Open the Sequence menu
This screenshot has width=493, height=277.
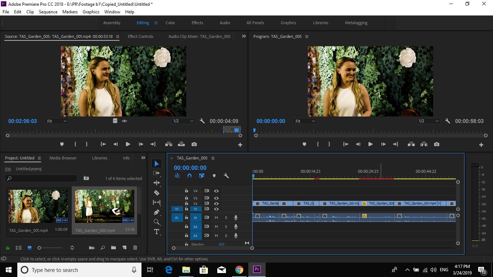click(48, 12)
